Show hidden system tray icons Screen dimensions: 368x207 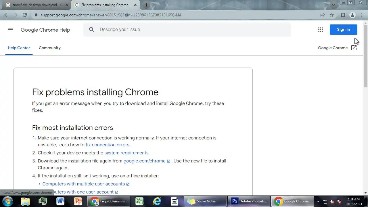318,202
